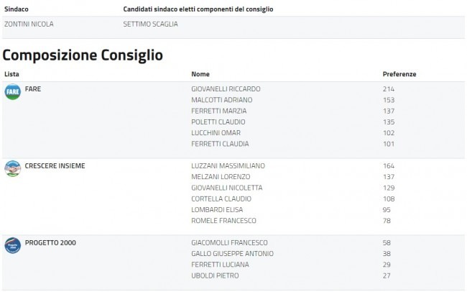Select mayor name ZONTINI NICOLA
Image resolution: width=467 pixels, height=292 pixels.
(x=29, y=24)
